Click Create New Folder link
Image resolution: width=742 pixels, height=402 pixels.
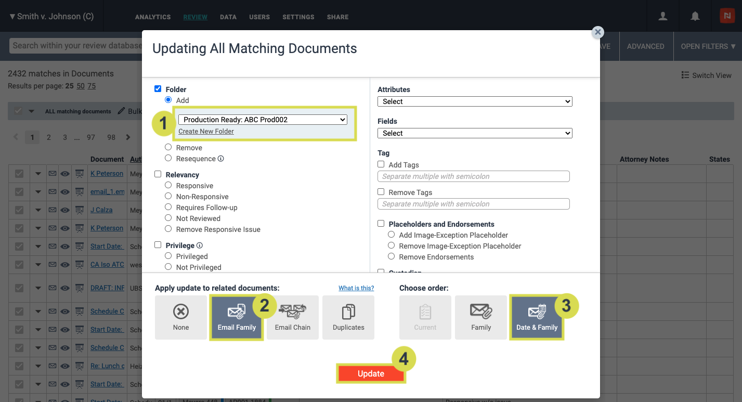206,132
